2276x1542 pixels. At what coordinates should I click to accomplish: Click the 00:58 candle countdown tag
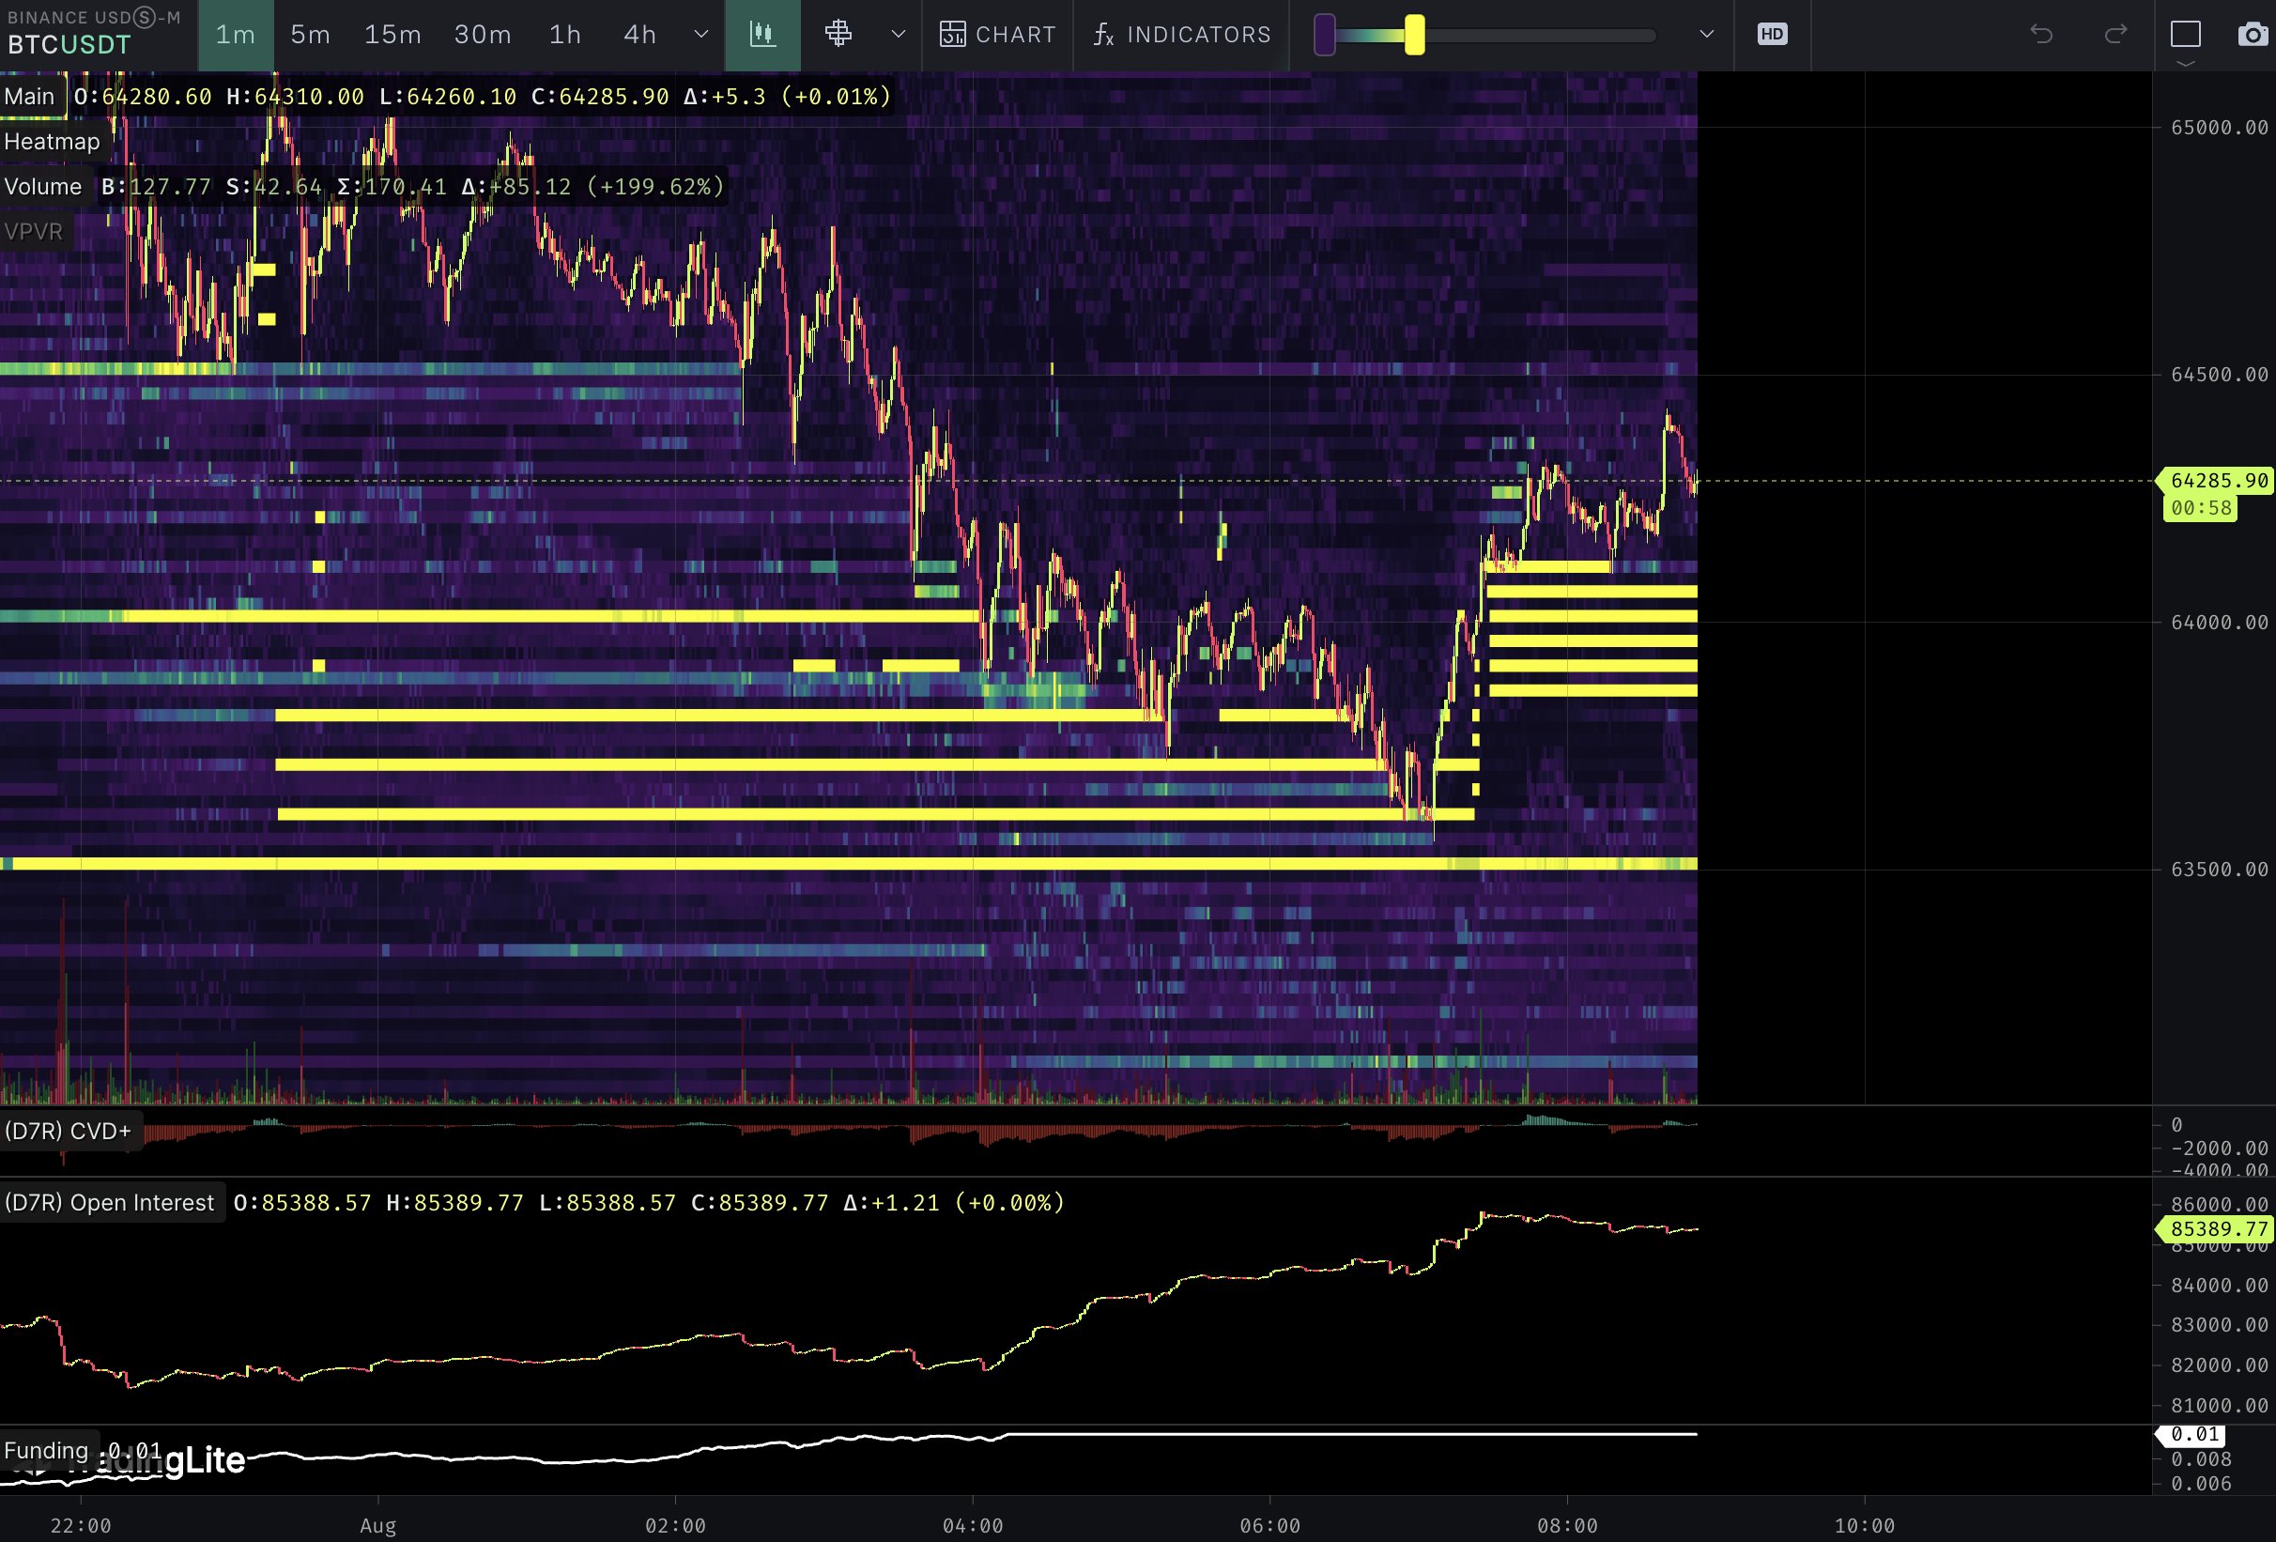2201,507
